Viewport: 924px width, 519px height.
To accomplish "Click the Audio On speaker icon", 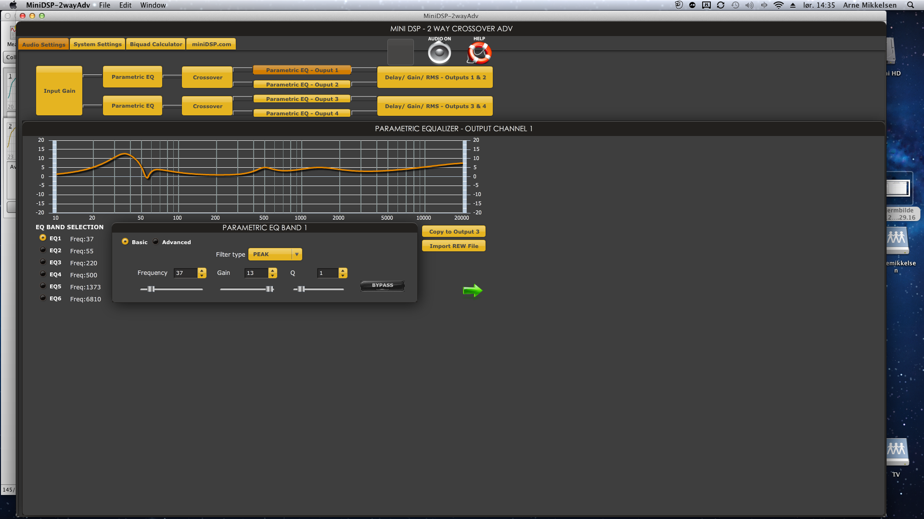I will tap(439, 53).
